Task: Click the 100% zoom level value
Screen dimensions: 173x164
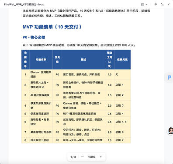Action: 92,157
